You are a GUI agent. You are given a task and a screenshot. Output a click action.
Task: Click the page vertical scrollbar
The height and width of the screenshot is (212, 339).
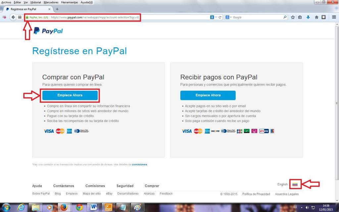(337, 103)
